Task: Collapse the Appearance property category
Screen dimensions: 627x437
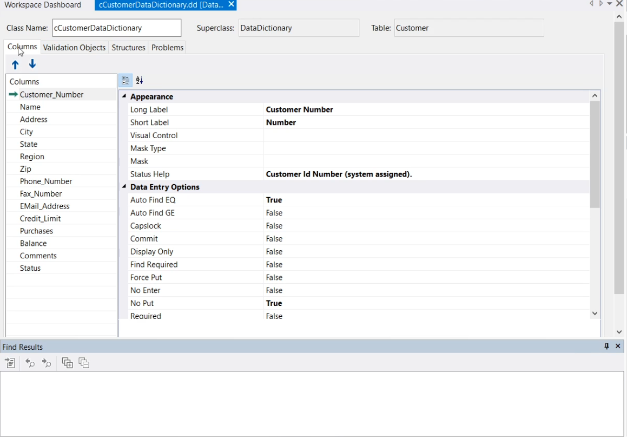Action: [124, 96]
